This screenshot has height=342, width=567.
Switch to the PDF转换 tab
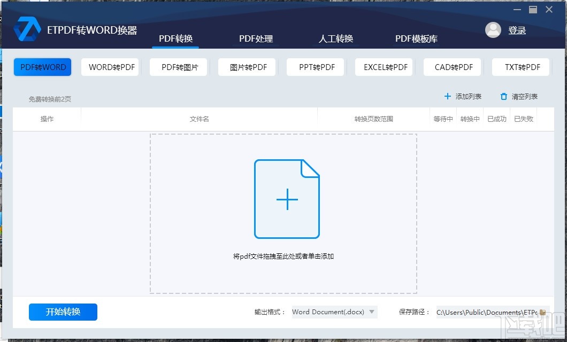[176, 38]
